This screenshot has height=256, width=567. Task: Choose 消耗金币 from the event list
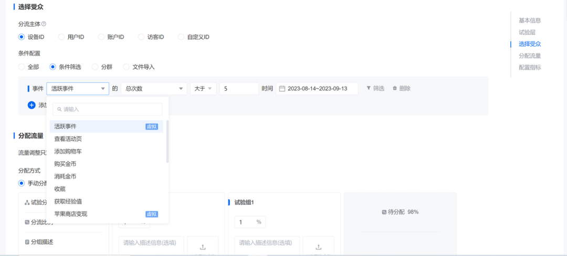click(106, 177)
